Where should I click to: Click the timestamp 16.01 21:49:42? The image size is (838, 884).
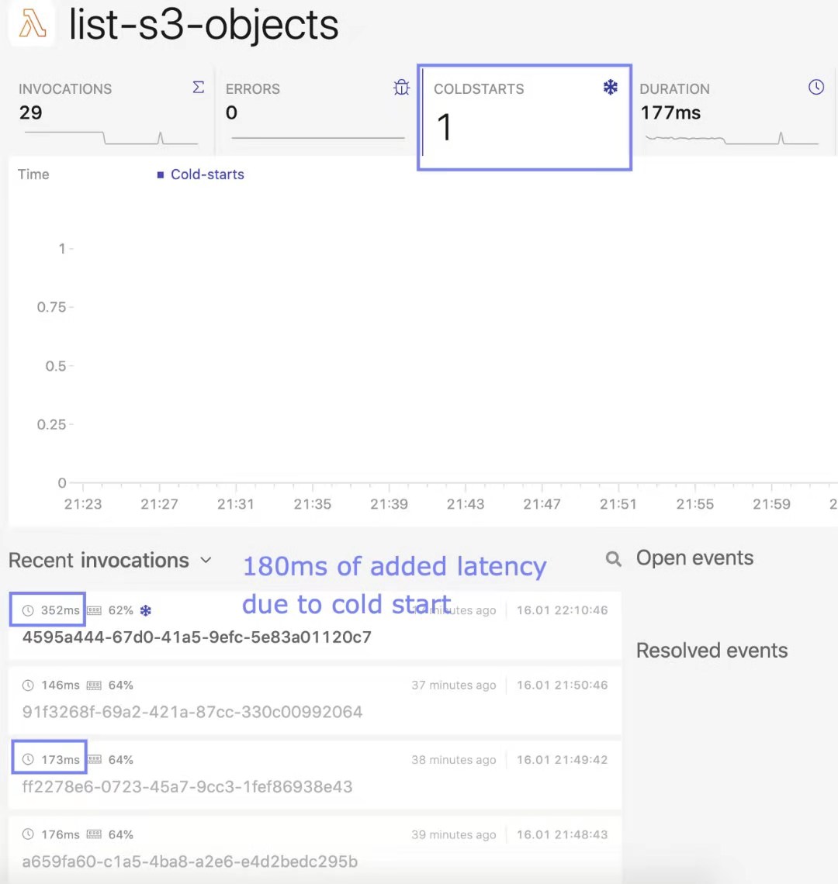pyautogui.click(x=562, y=760)
